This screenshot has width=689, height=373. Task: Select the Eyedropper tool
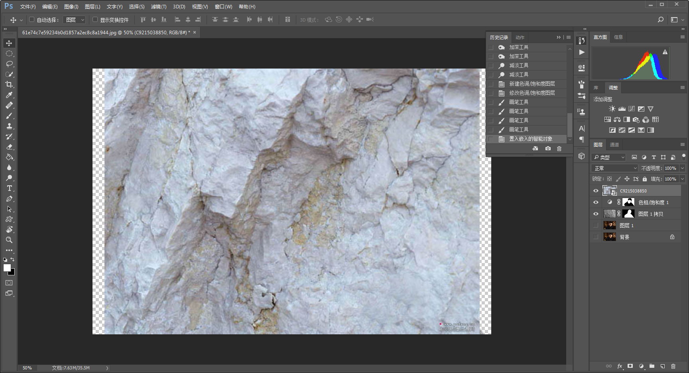pos(9,95)
